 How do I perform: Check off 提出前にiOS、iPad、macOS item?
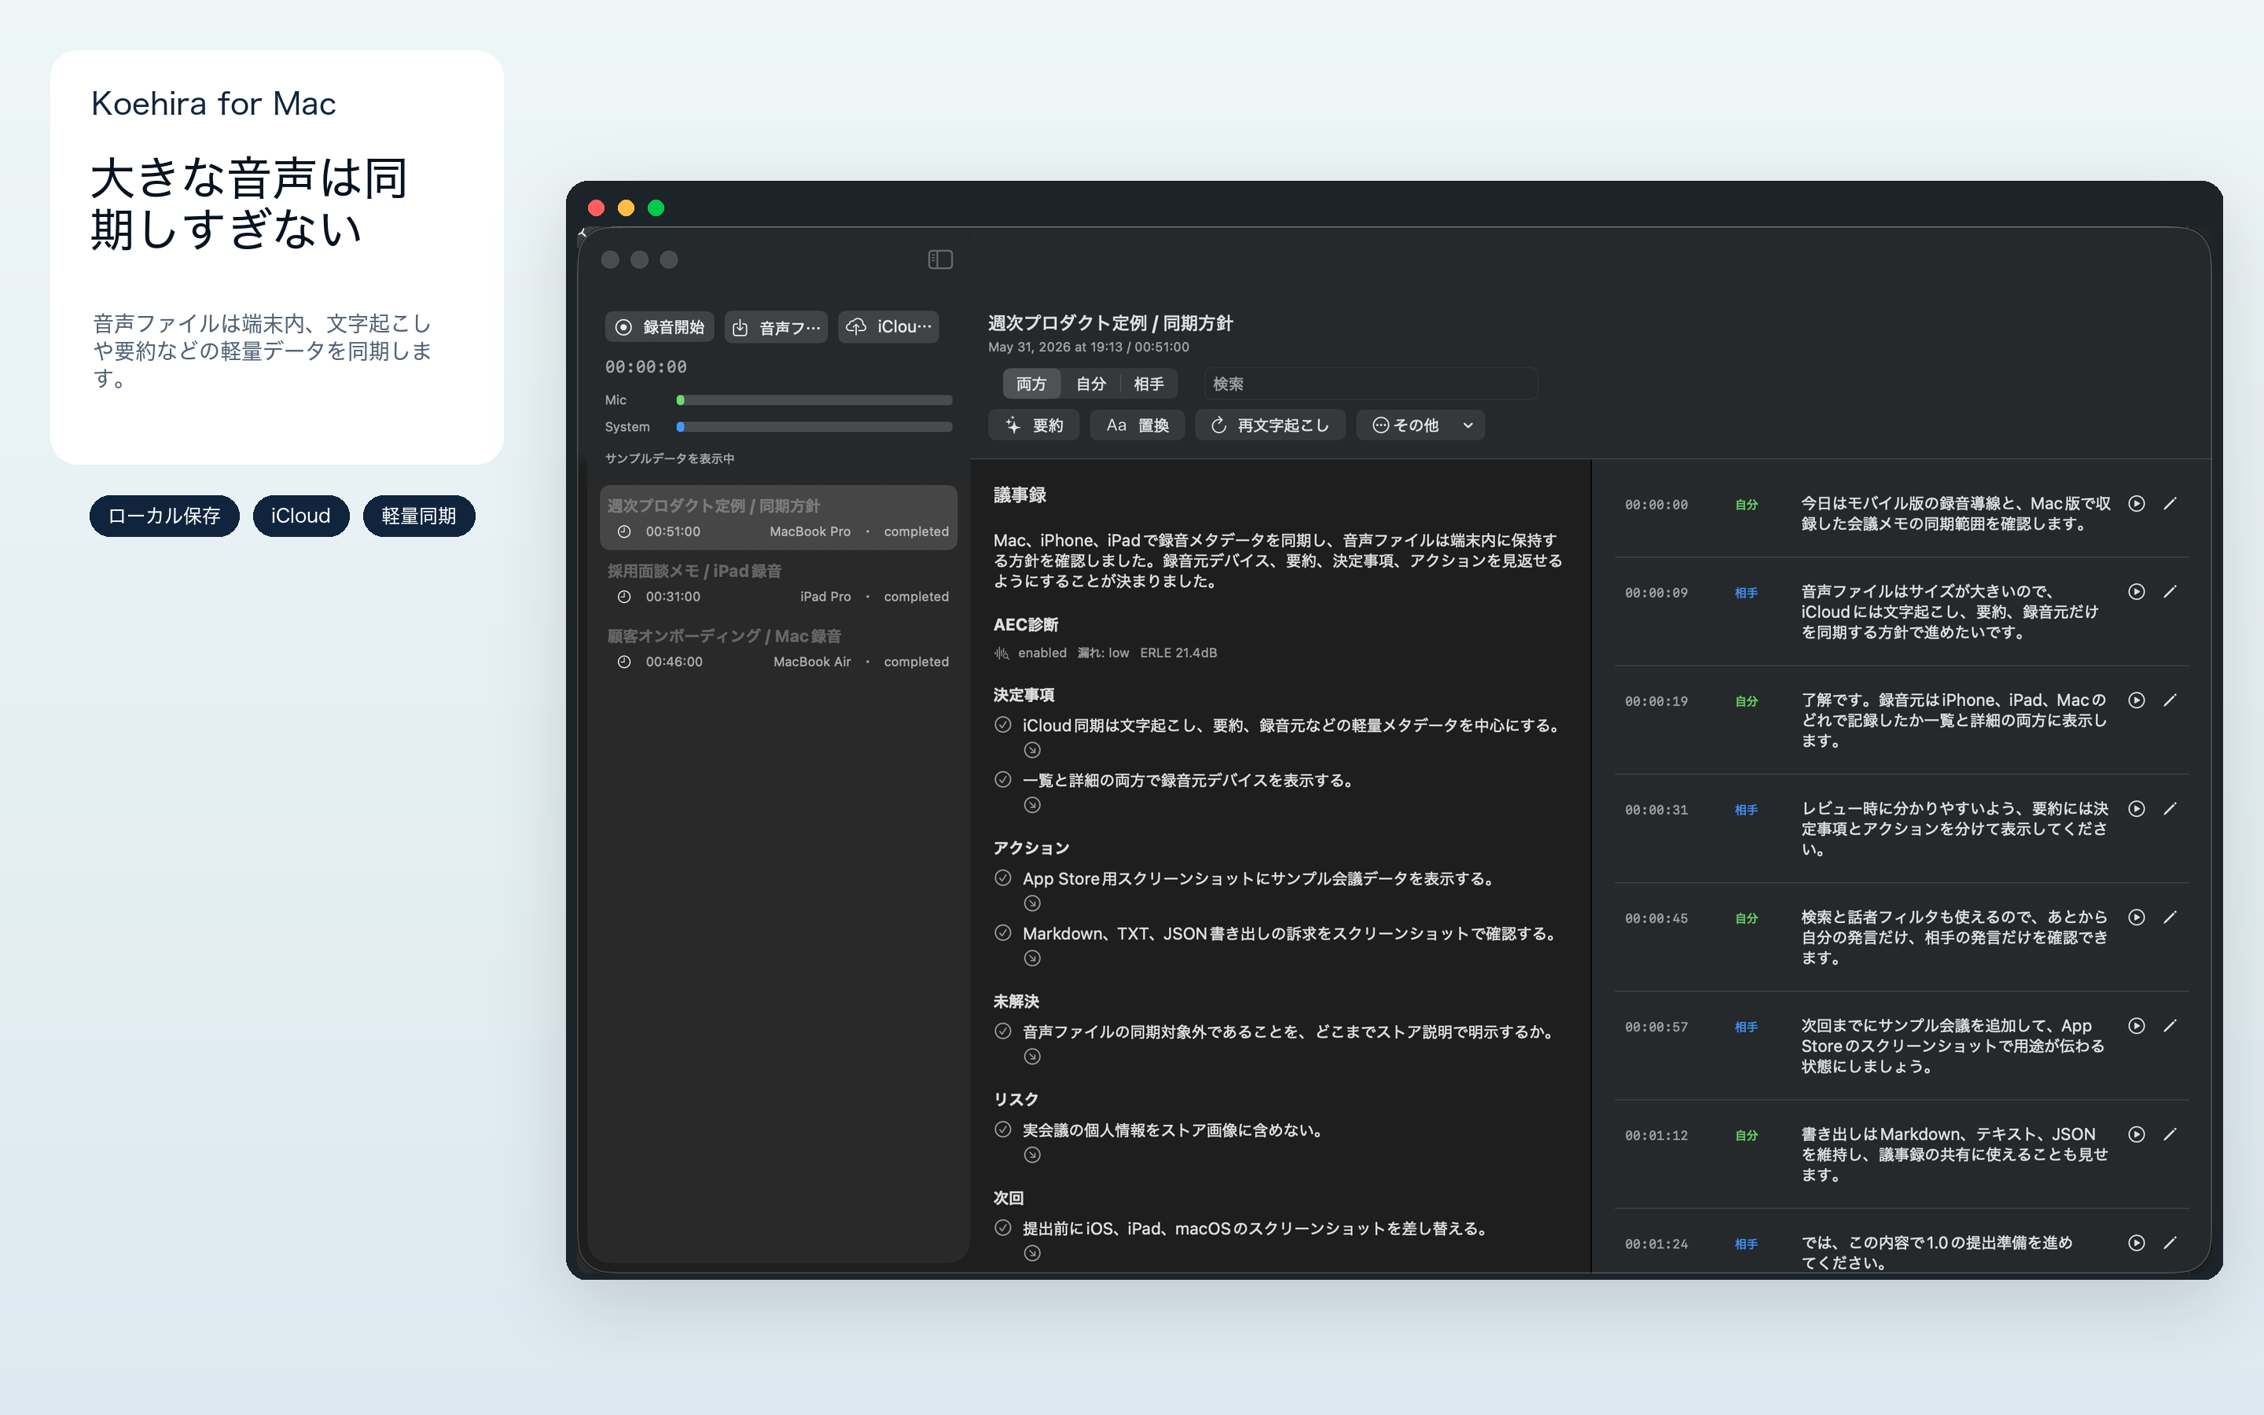(1003, 1228)
